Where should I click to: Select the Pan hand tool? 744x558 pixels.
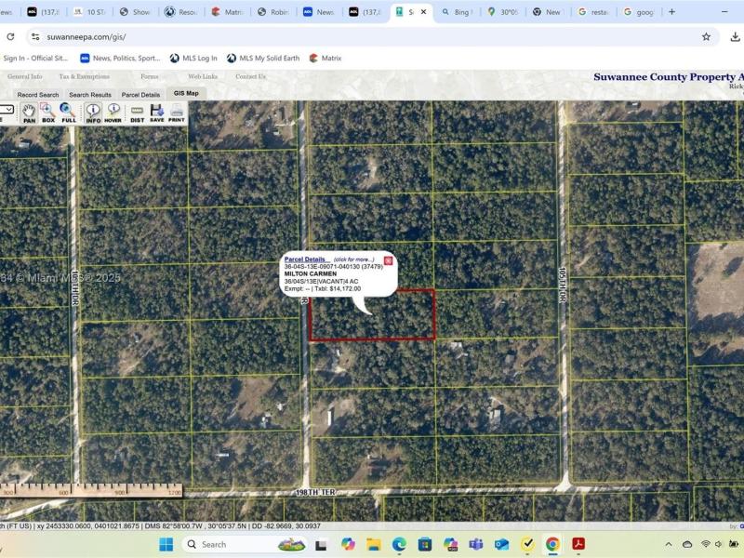pyautogui.click(x=29, y=113)
